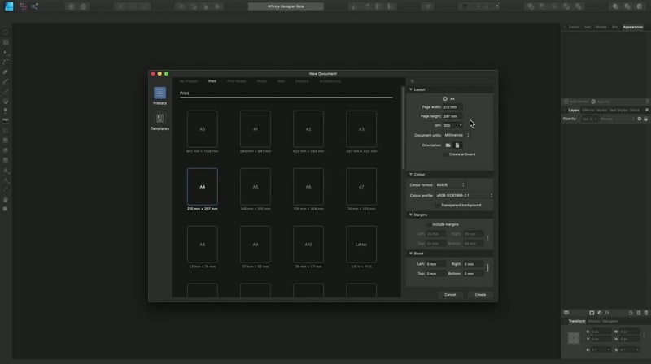The height and width of the screenshot is (364, 651).
Task: Switch to the Devices tab
Action: pyautogui.click(x=302, y=81)
